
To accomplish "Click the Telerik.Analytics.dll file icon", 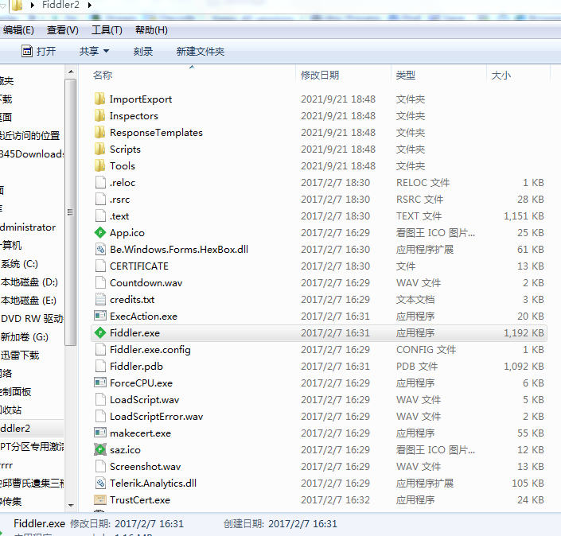I will 100,484.
